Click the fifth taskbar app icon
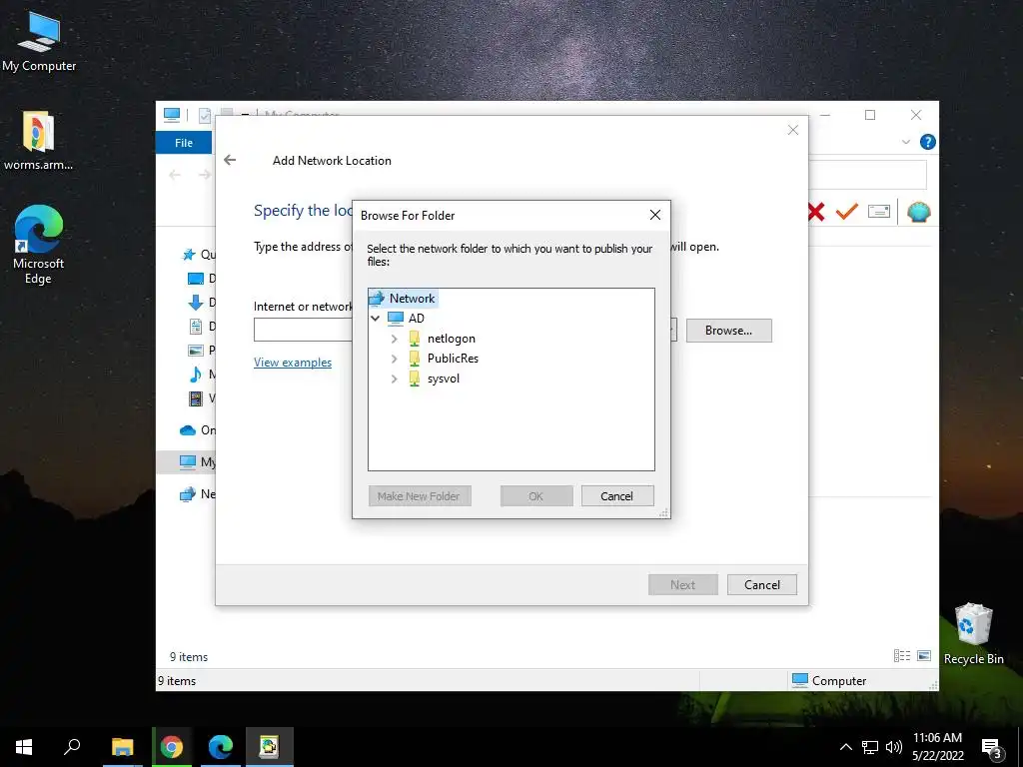1023x767 pixels. (x=270, y=747)
